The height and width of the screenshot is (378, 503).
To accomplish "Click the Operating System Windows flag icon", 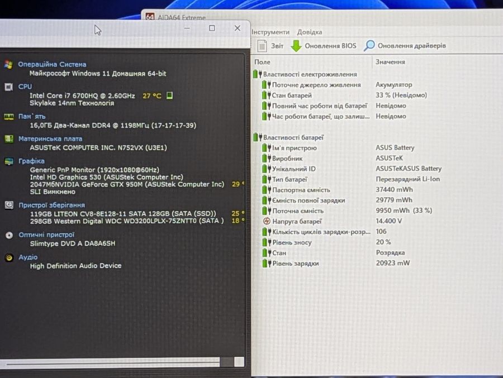I will coord(8,64).
